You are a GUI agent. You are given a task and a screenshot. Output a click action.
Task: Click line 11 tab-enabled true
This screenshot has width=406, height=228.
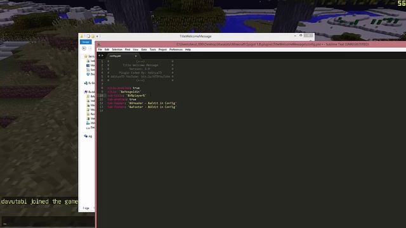[x=122, y=99]
